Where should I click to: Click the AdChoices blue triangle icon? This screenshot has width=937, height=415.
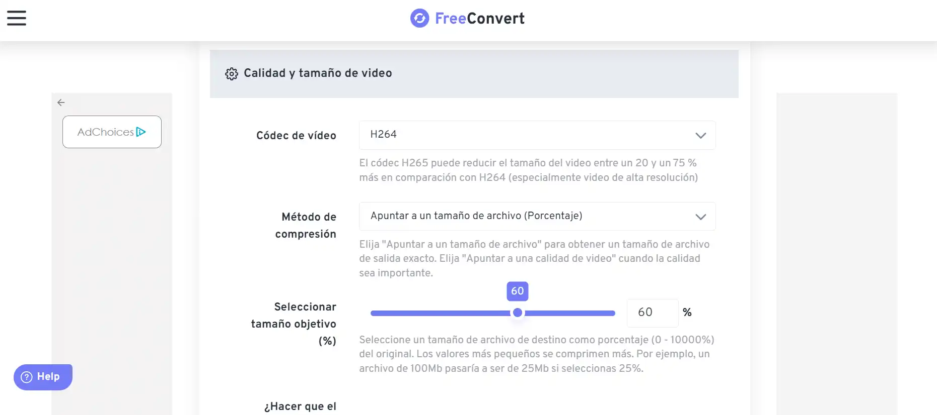[x=141, y=132]
